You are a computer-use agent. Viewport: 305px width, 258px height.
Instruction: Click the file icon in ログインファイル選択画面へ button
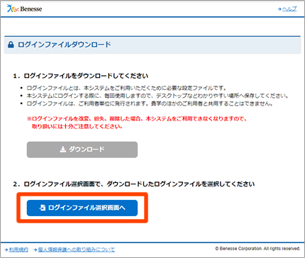coord(43,208)
